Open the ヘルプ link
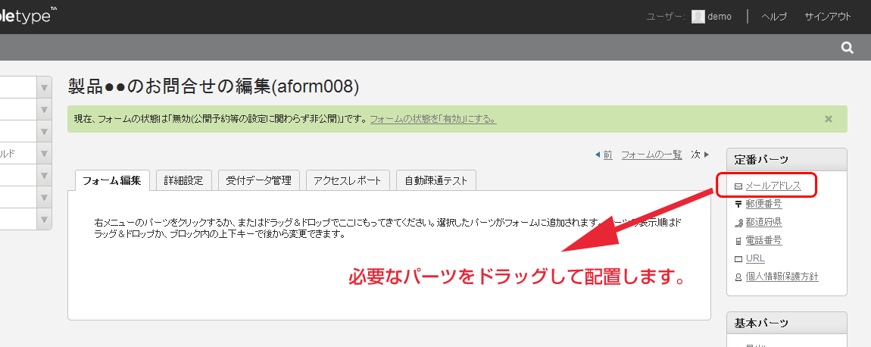 (774, 17)
